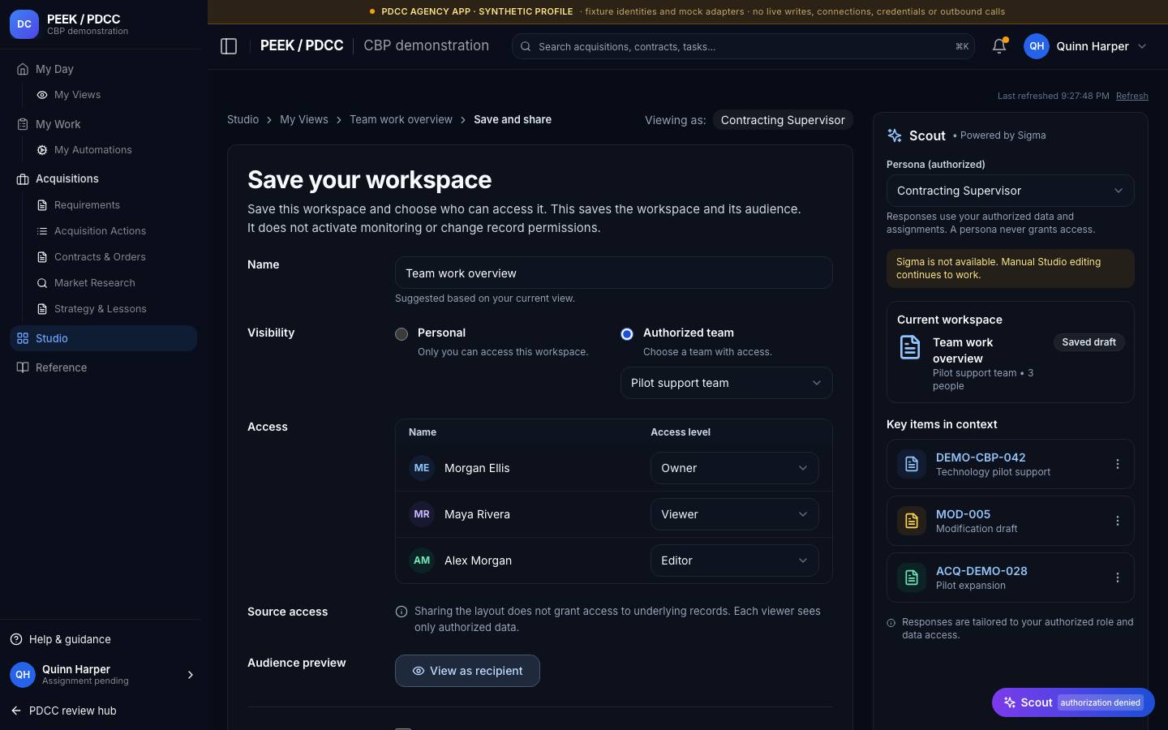Open the Persona Contracting Supervisor dropdown

(1011, 191)
